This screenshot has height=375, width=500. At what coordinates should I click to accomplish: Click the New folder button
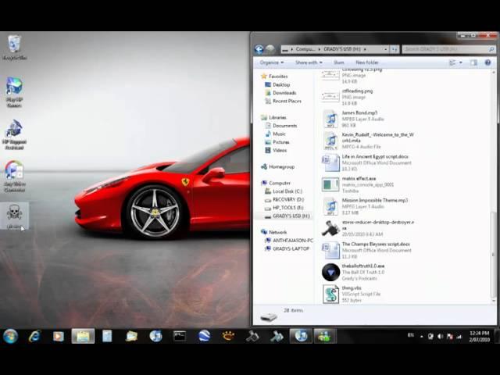[x=367, y=62]
